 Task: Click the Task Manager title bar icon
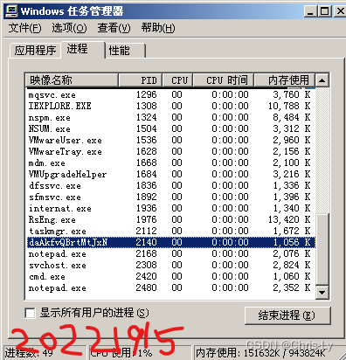[12, 11]
